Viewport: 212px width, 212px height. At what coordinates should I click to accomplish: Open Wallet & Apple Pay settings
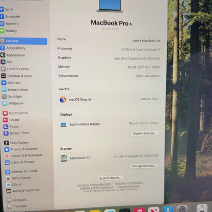coord(23,191)
